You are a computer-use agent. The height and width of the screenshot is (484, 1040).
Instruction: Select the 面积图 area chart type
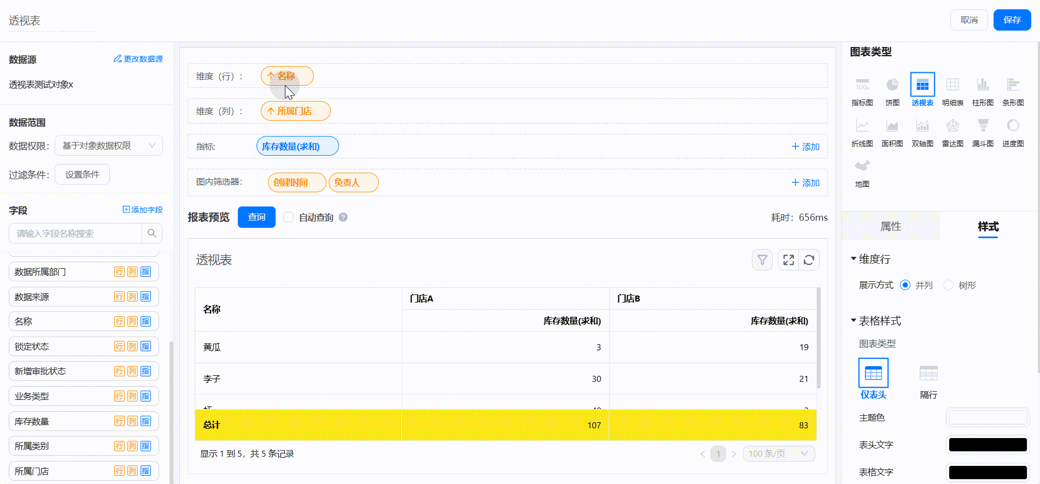point(892,133)
